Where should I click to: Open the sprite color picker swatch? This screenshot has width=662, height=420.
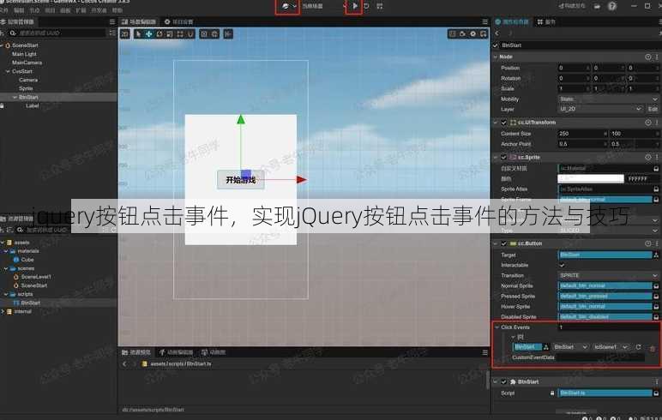591,178
